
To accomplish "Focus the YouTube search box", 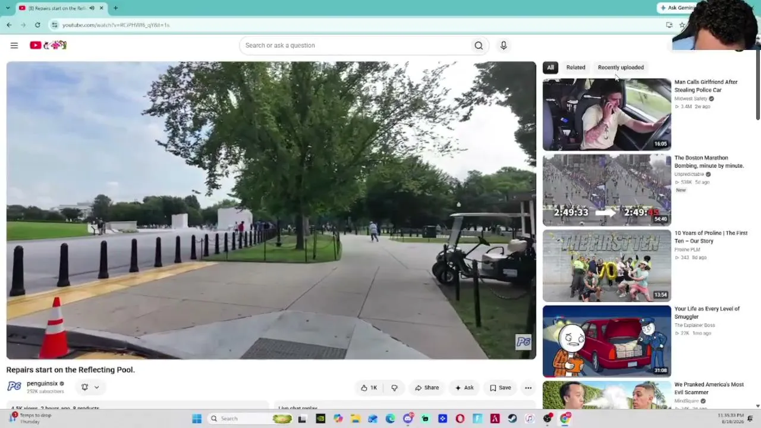I will click(355, 45).
